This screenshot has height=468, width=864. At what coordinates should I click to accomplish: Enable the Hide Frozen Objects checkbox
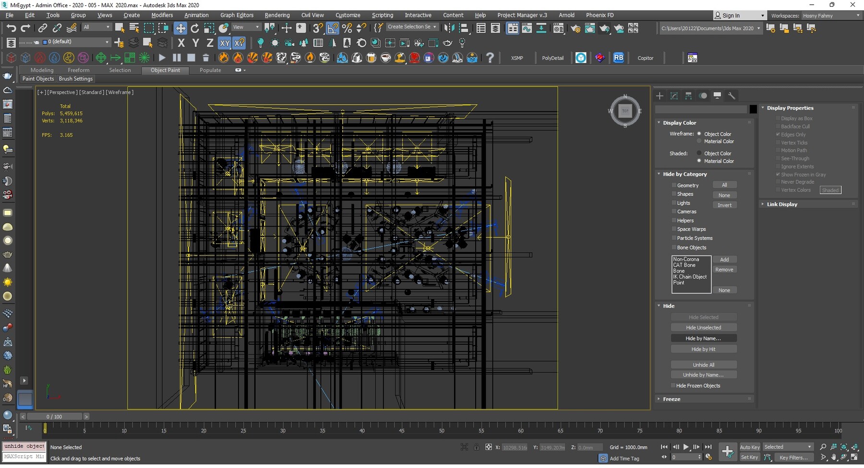pyautogui.click(x=673, y=386)
